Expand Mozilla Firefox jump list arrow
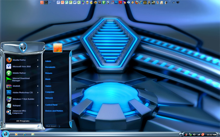 click(38, 60)
